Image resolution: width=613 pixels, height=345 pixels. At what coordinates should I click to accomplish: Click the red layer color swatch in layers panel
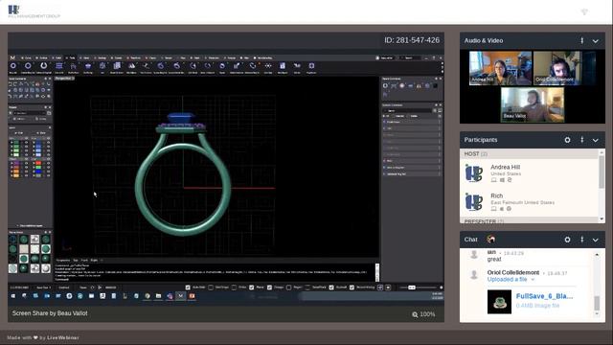point(38,163)
